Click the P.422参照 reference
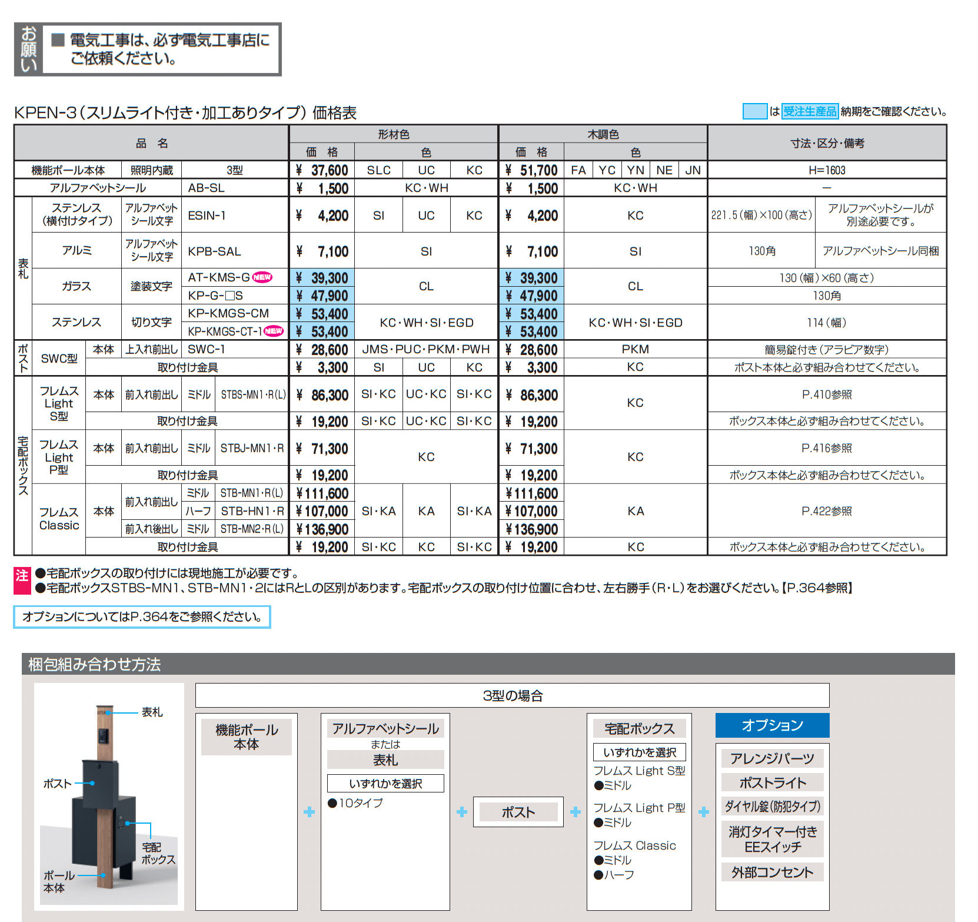 [x=827, y=511]
